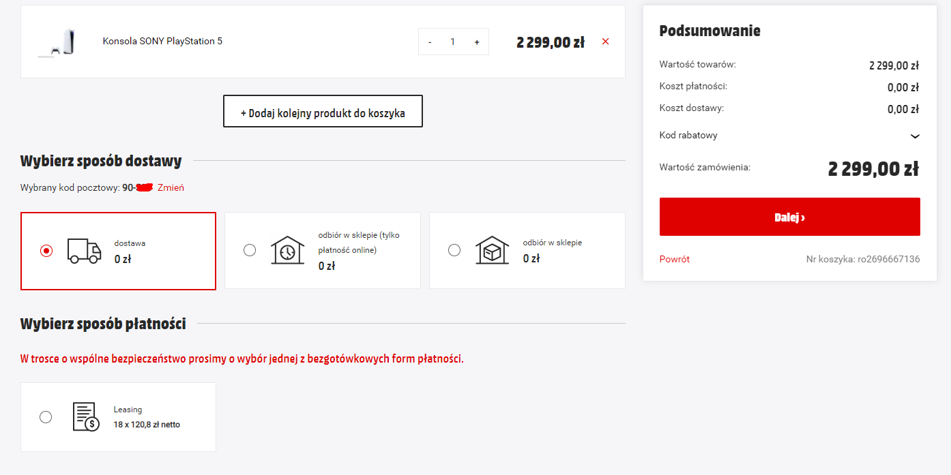Viewport: 951px width, 475px height.
Task: Increase quantity with plus button
Action: pos(477,42)
